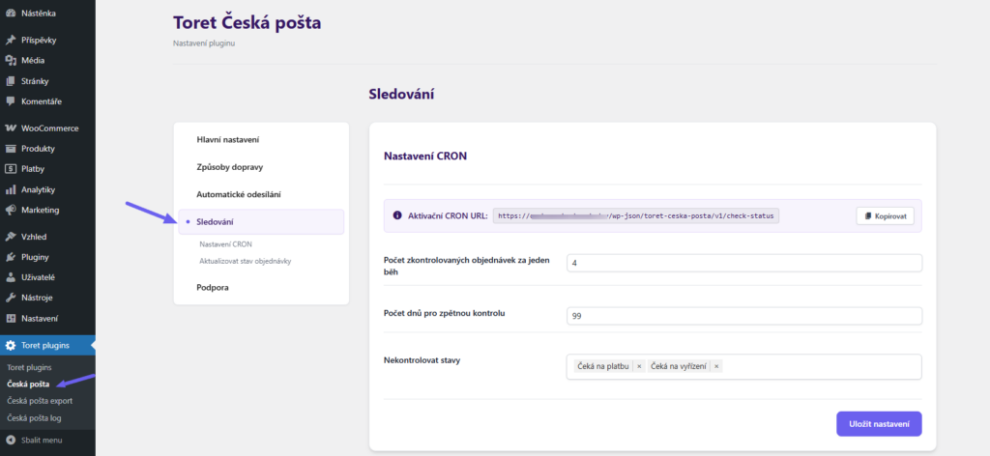Click the orders per run field
Image resolution: width=990 pixels, height=456 pixels.
pyautogui.click(x=744, y=263)
